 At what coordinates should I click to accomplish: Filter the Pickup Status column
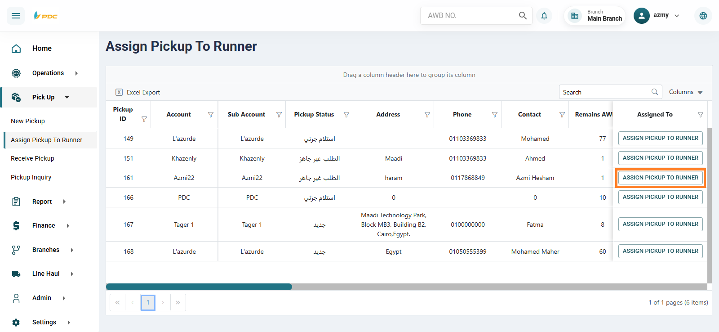pos(346,115)
